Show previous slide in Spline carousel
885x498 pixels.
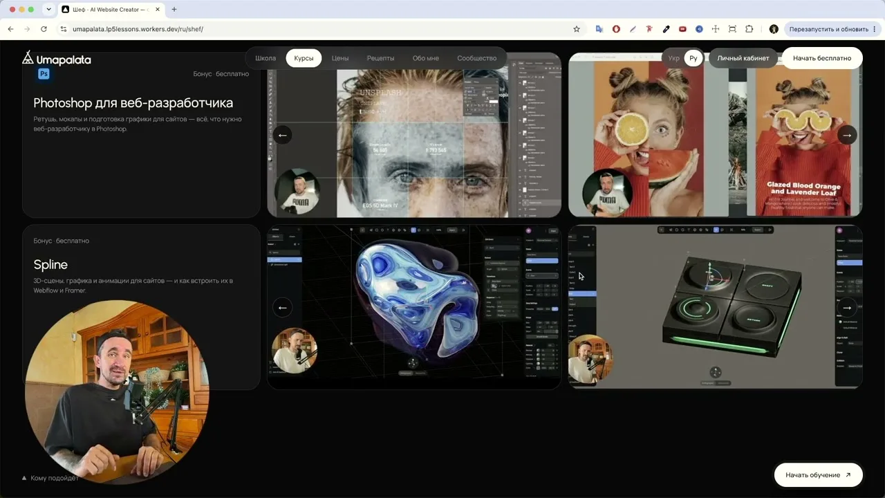coord(282,307)
